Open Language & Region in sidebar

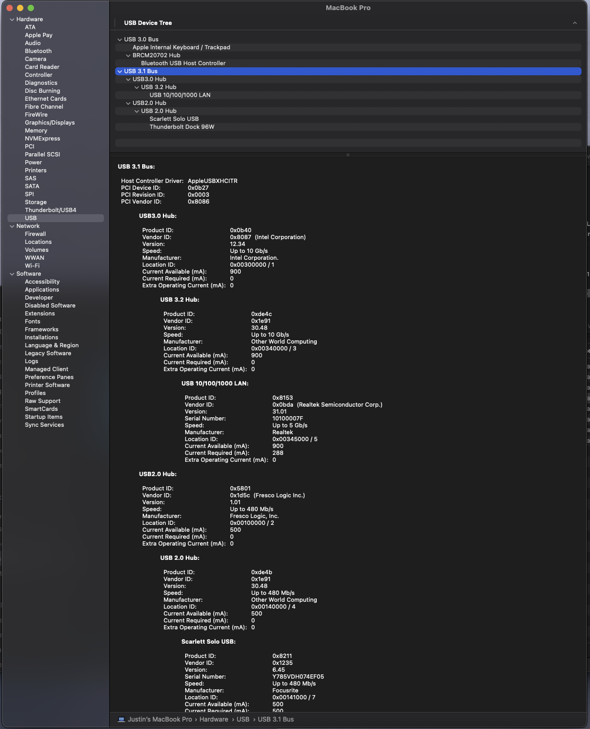point(51,346)
